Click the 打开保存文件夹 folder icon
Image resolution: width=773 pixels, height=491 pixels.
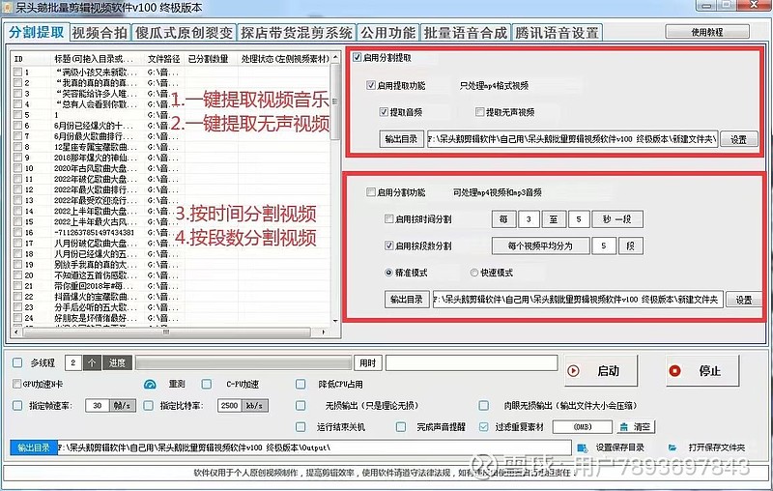[x=673, y=448]
